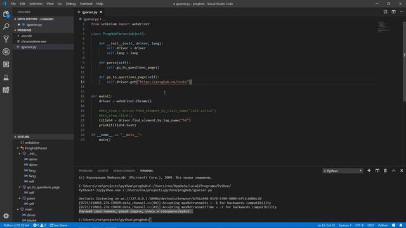Click the qparser.py breadcrumb
Screen dimensions: 406x228
point(91,19)
